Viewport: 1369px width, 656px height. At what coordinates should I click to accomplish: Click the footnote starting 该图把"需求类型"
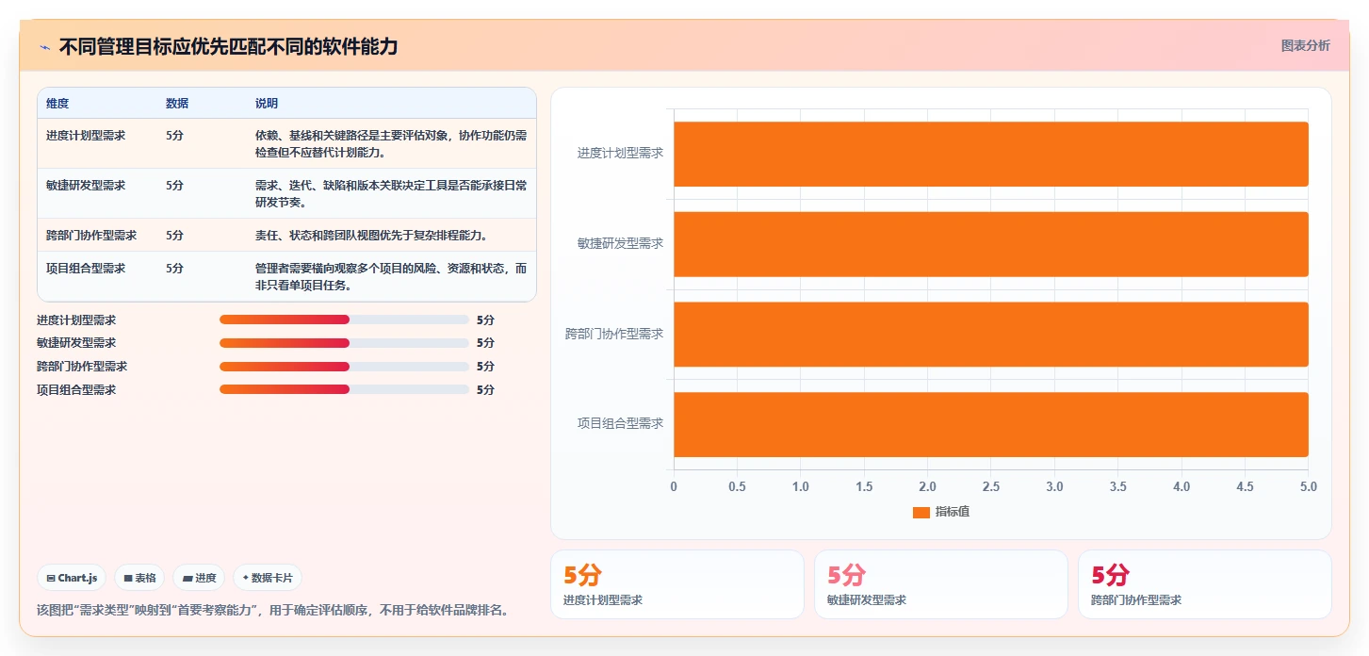273,611
